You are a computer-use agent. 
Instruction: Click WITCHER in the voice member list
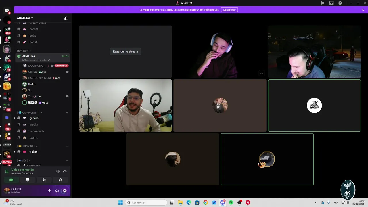(x=33, y=103)
